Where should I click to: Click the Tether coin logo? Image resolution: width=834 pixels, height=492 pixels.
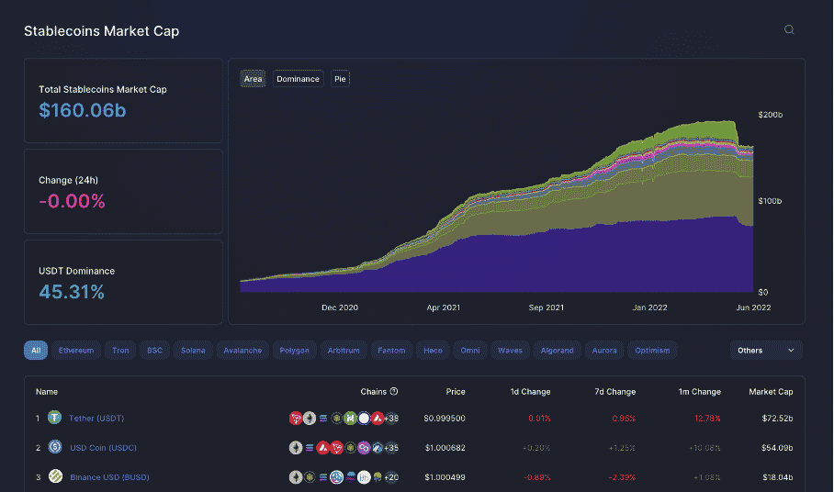click(55, 418)
